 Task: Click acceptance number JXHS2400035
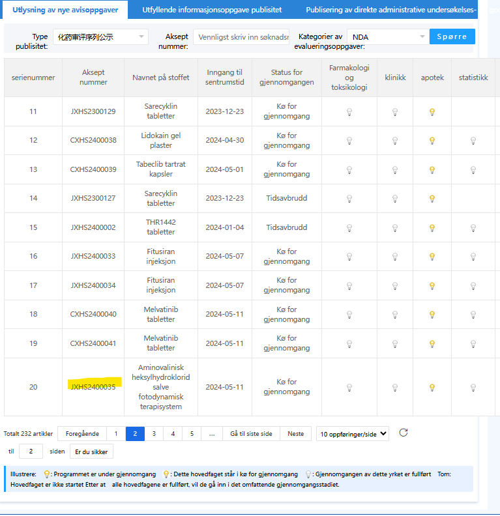click(x=93, y=387)
